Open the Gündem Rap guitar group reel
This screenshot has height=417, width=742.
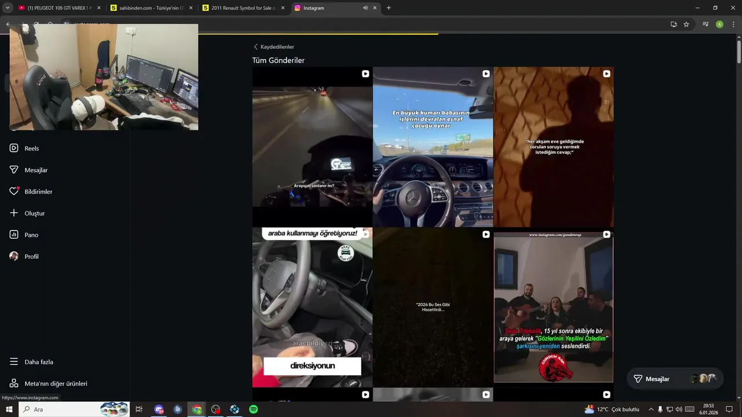(x=554, y=308)
